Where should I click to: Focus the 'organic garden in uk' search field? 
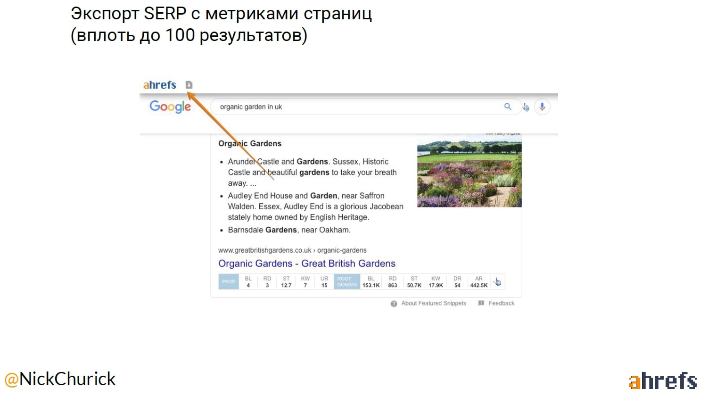(x=354, y=107)
